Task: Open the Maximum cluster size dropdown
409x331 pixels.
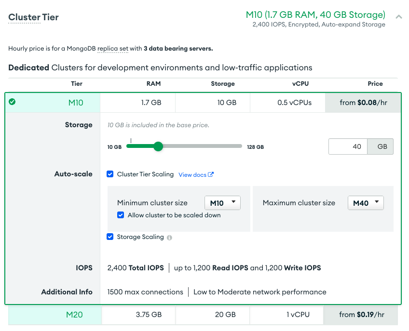Action: click(x=366, y=202)
